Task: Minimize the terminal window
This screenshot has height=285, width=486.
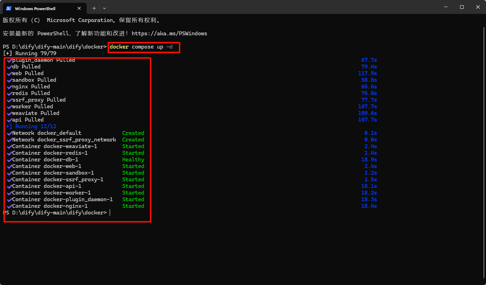Action: (x=445, y=7)
